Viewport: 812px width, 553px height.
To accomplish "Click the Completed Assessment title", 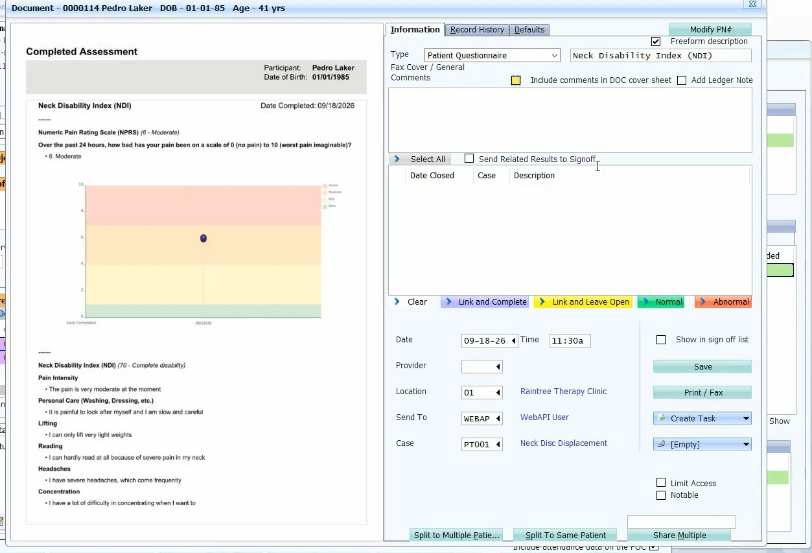I will point(82,52).
